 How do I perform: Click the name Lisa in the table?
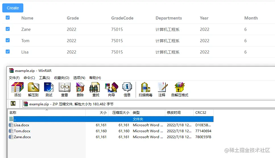25,52
